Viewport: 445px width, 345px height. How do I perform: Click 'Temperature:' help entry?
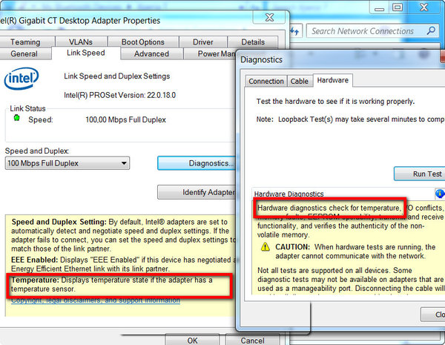coord(35,280)
